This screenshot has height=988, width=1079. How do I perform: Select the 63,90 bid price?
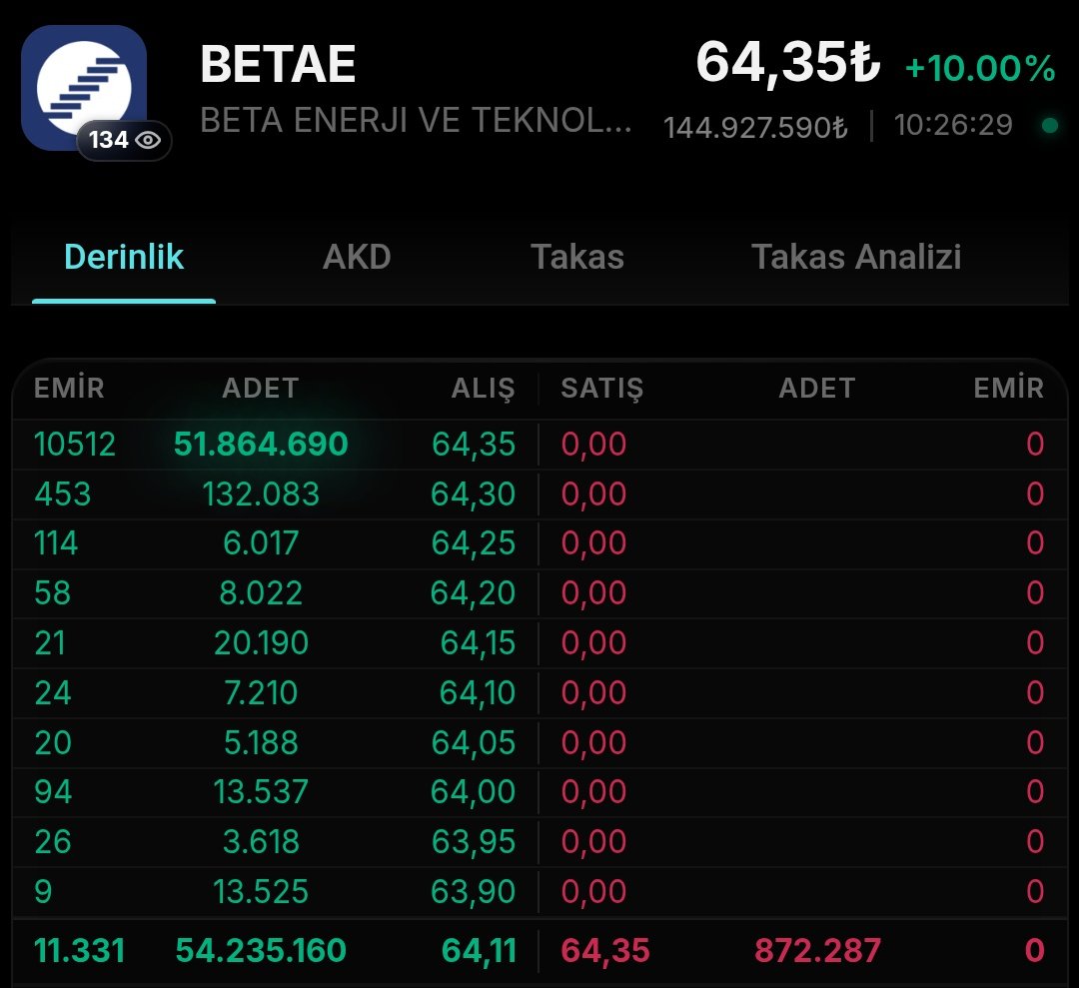tap(473, 892)
